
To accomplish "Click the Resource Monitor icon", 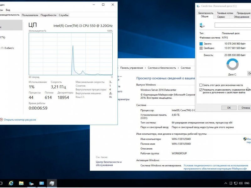I will pos(1,120).
